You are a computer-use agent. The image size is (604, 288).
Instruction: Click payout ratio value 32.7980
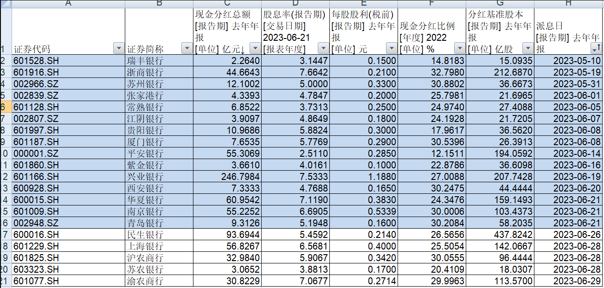pyautogui.click(x=432, y=72)
